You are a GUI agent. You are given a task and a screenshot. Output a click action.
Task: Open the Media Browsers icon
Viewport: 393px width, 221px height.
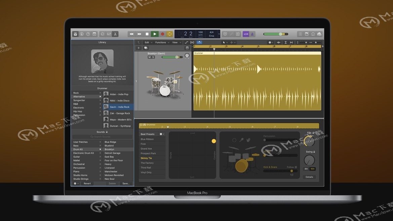point(319,34)
